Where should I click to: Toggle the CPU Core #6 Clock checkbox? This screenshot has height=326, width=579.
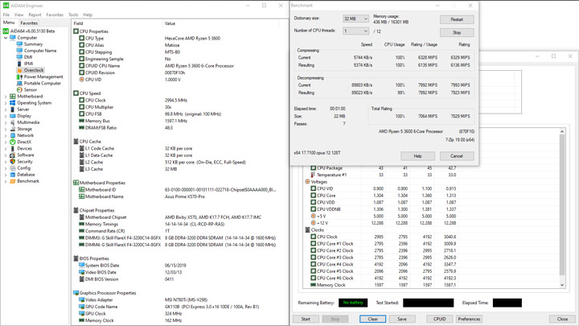[x=313, y=278]
